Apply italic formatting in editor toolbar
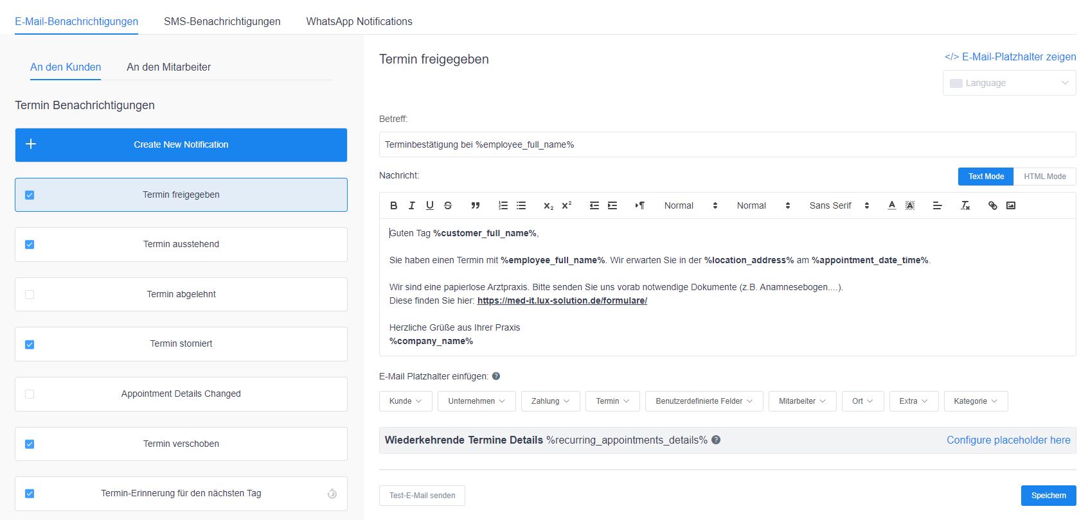Screen dimensions: 1088x520 tap(412, 205)
